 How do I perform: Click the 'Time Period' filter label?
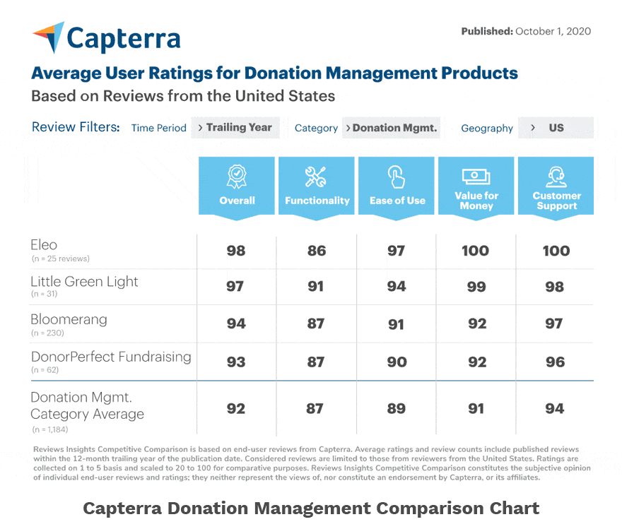[158, 128]
